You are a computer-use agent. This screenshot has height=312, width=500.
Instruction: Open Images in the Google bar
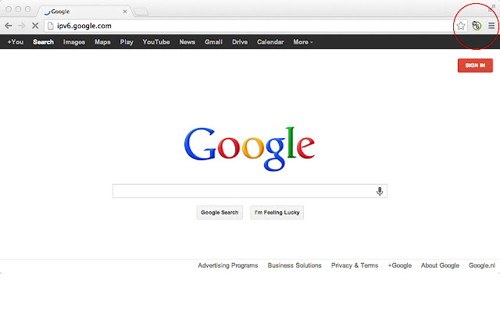[74, 42]
